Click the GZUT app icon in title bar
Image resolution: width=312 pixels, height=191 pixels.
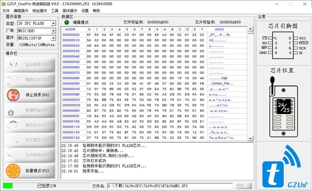tap(4, 4)
